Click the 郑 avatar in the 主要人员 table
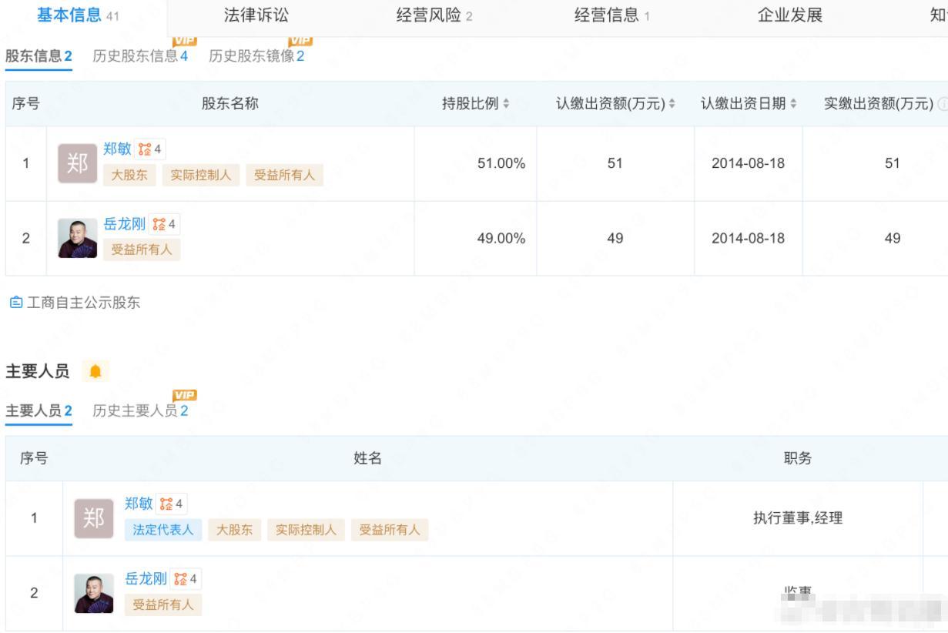Image resolution: width=948 pixels, height=633 pixels. point(93,518)
